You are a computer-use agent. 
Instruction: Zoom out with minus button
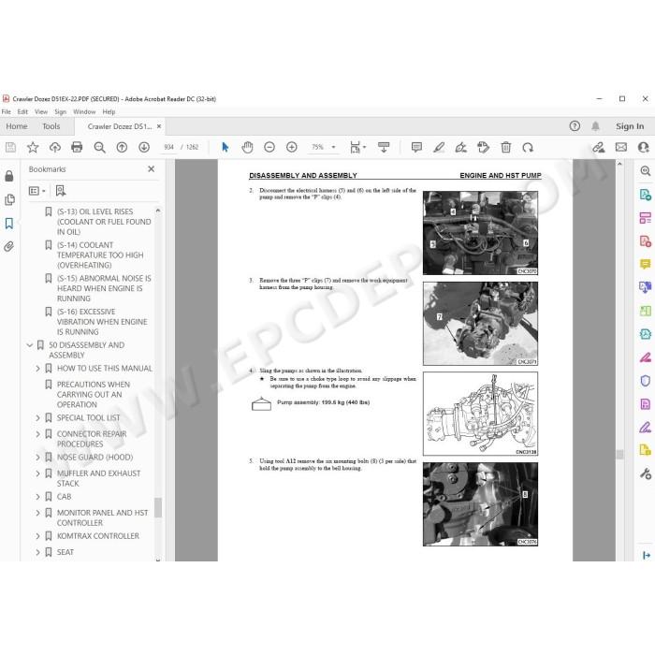tap(269, 147)
